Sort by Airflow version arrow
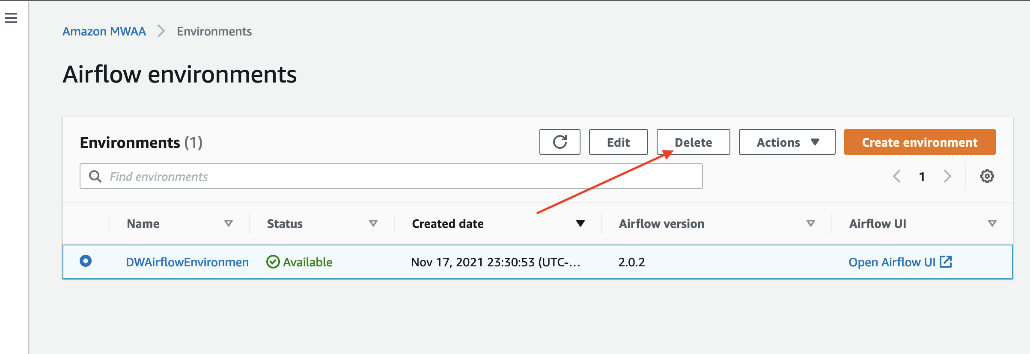Screen dimensions: 1030x354 tap(810, 223)
